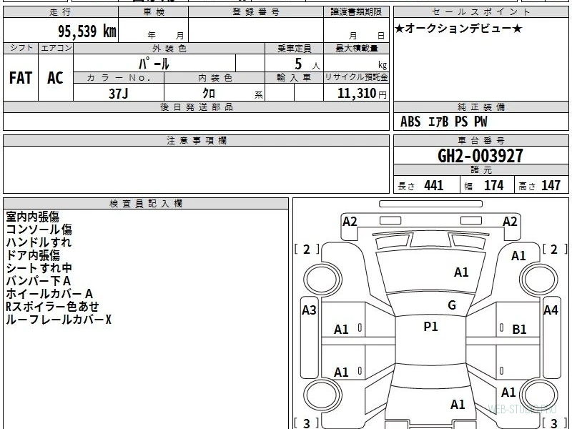Click the 後日発送部品 section header
The width and height of the screenshot is (572, 429).
196,107
